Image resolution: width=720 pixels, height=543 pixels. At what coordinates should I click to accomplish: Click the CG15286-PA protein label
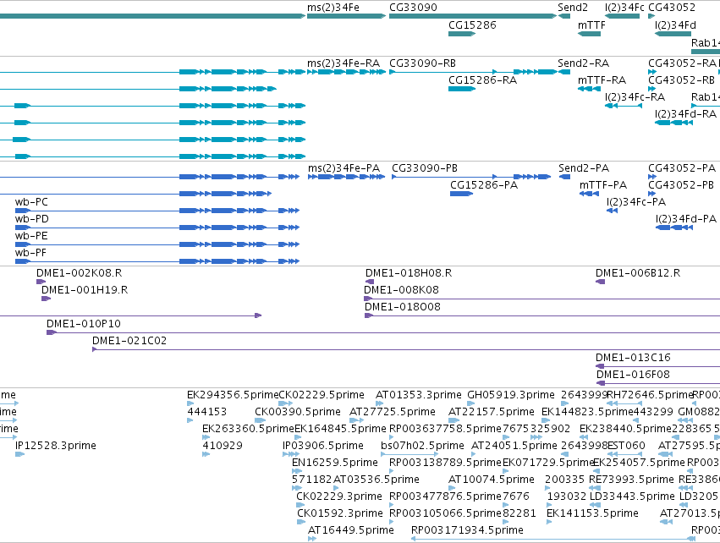coord(484,185)
